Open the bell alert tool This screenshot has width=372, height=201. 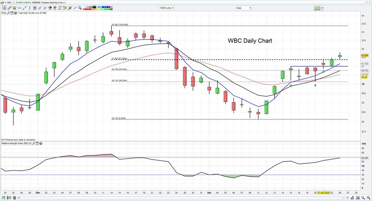[14, 8]
